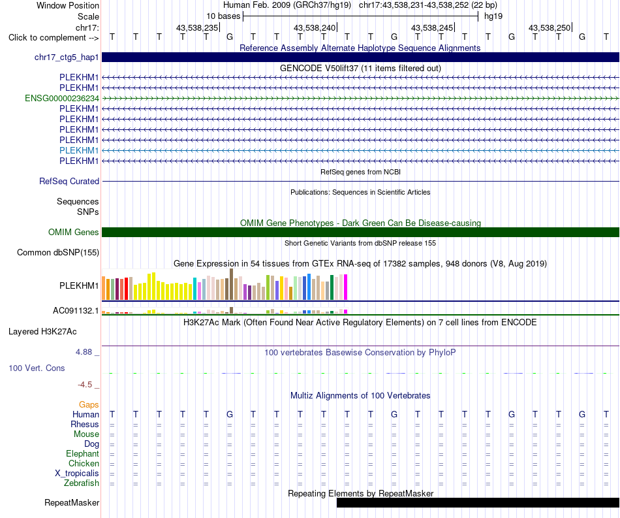Click the 43,538,240 position marker

point(315,27)
